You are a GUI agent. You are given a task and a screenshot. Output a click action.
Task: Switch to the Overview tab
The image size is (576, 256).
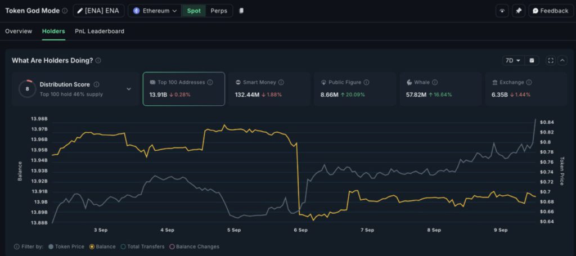pos(19,32)
